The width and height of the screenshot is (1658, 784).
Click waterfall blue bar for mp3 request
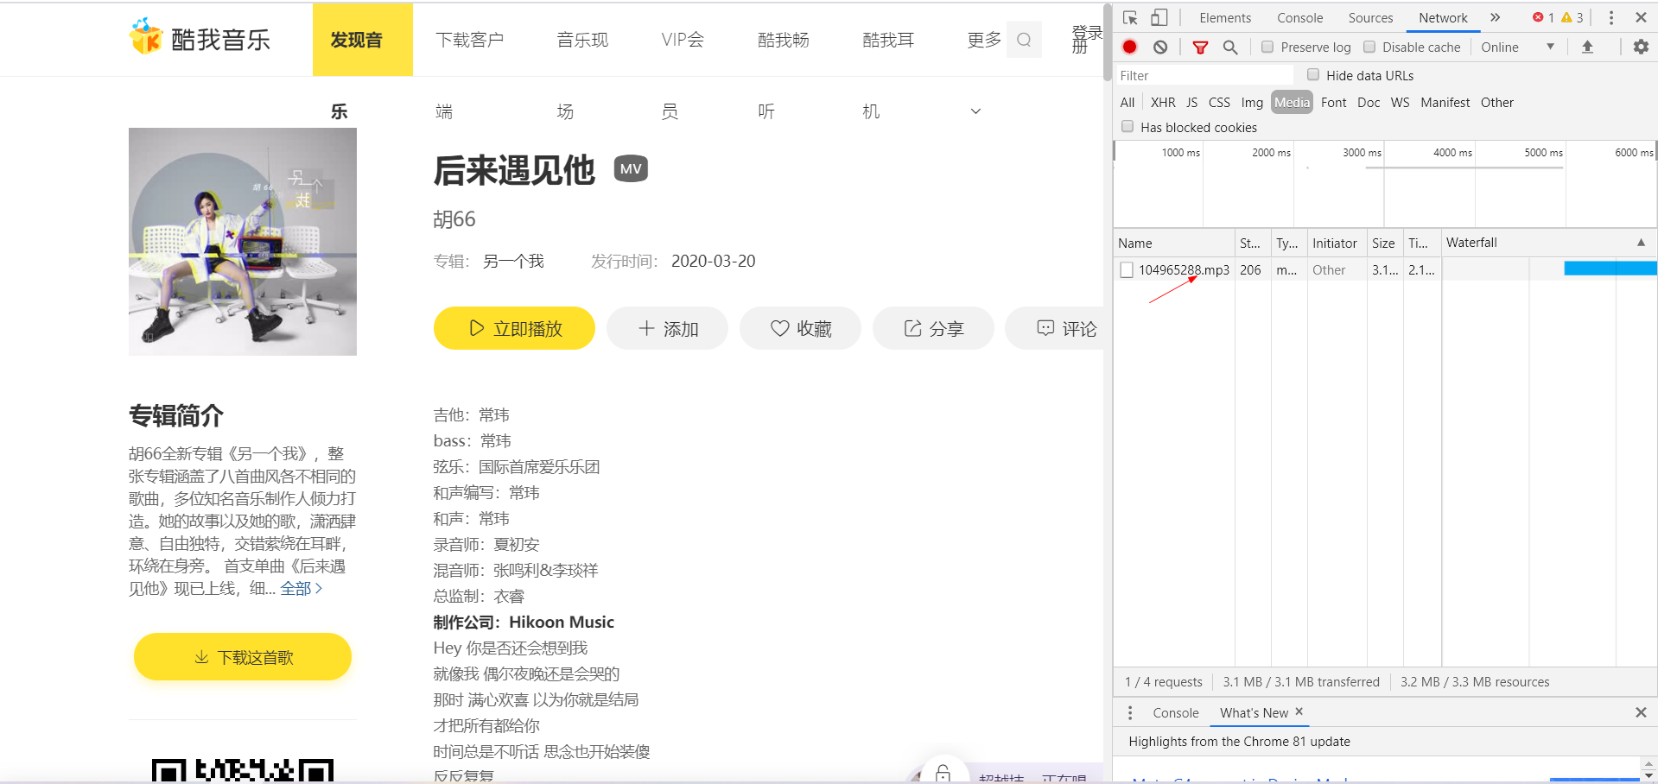click(1610, 269)
